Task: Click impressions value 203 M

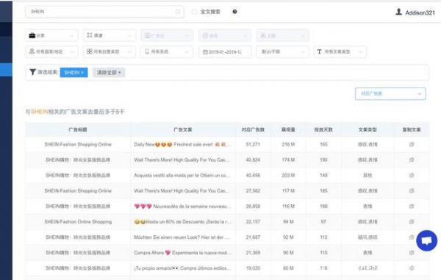Action: tap(288, 175)
